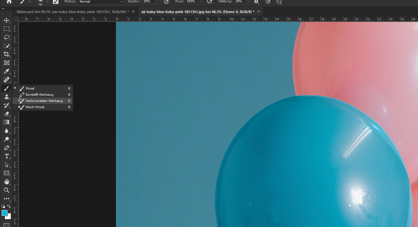This screenshot has height=227, width=418.
Task: Select the Eraser tool
Action: [x=7, y=114]
